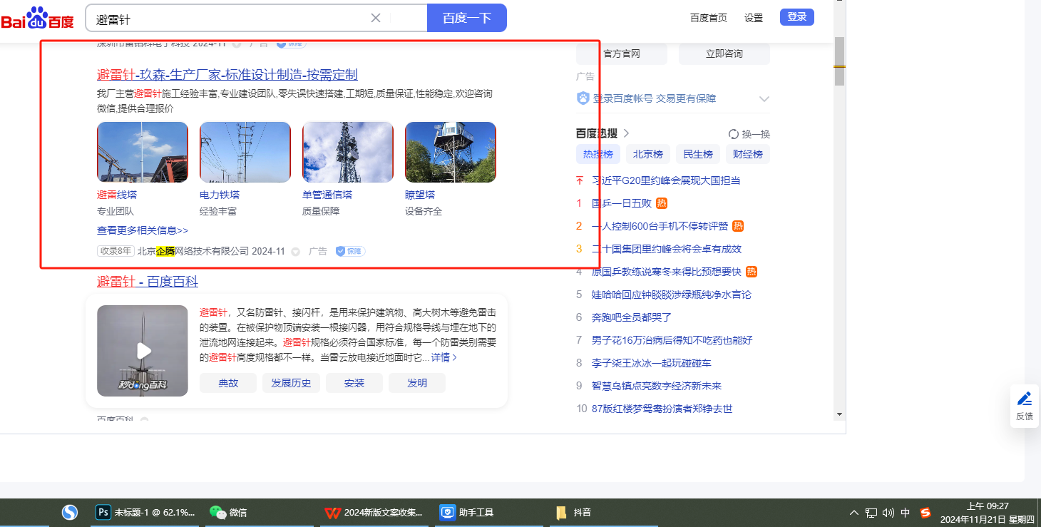Click the 百度一下 search button
The width and height of the screenshot is (1041, 527).
(467, 18)
